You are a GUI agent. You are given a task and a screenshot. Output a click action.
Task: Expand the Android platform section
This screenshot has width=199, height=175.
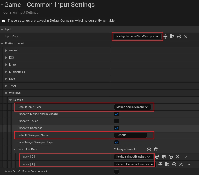tap(6, 51)
